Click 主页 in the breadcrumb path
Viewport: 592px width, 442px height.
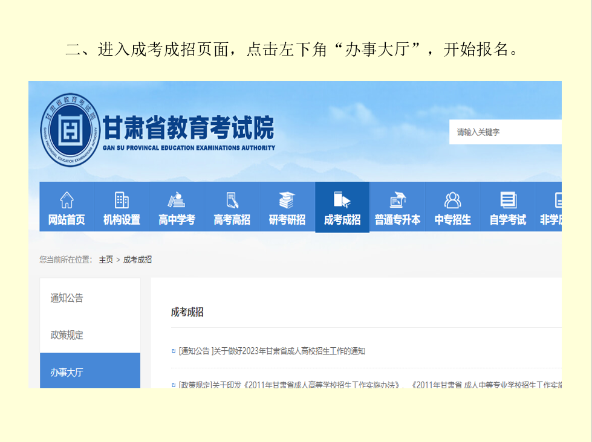tap(106, 260)
